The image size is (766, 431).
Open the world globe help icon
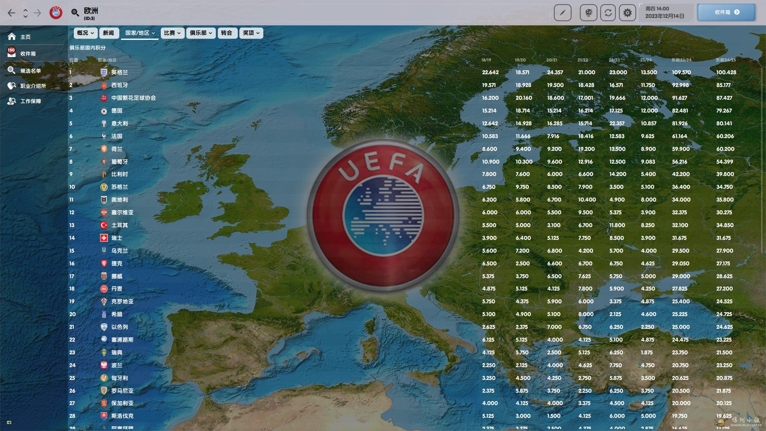(588, 13)
